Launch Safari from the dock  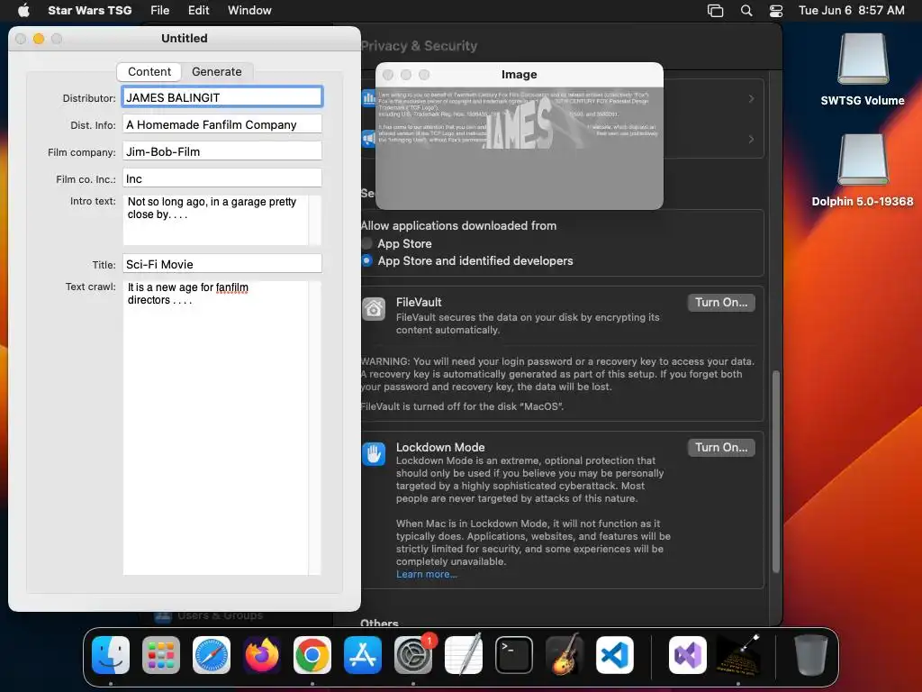click(x=212, y=655)
